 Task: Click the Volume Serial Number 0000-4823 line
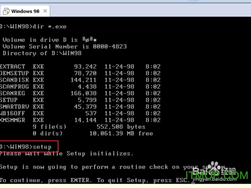coord(65,47)
